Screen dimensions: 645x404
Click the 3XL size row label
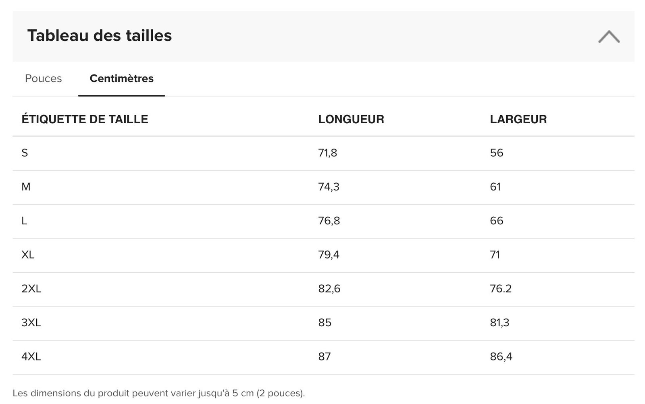click(x=31, y=323)
